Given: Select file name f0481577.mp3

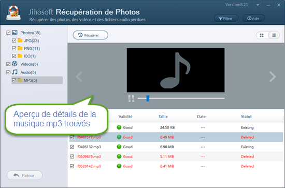Looking at the screenshot, I should (89, 137).
